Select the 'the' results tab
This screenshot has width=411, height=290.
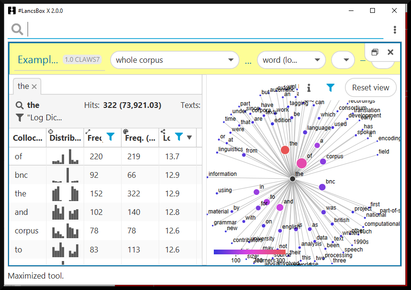pyautogui.click(x=23, y=86)
